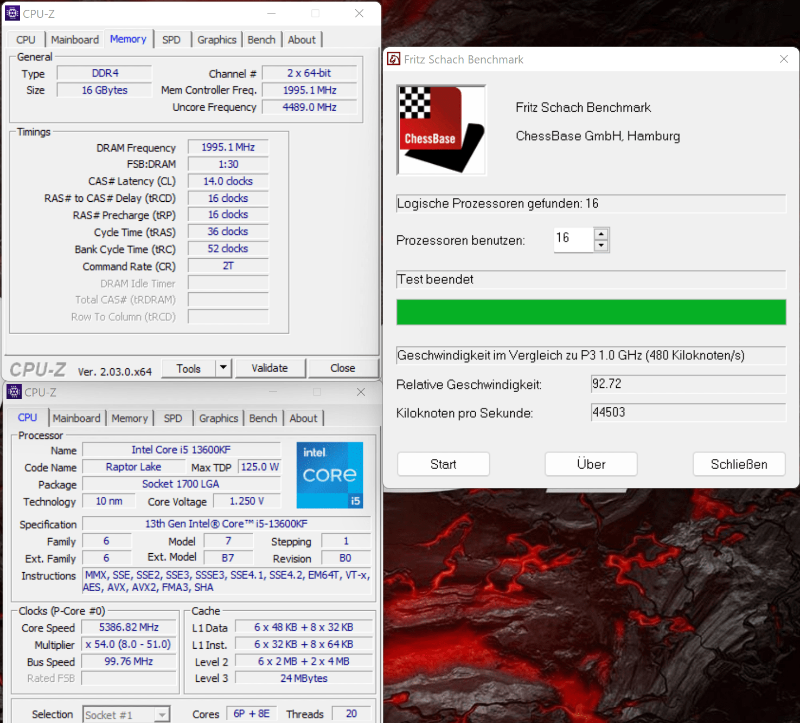Click the CPU-Z app icon in the CPU window title bar
The width and height of the screenshot is (800, 723).
click(x=14, y=392)
